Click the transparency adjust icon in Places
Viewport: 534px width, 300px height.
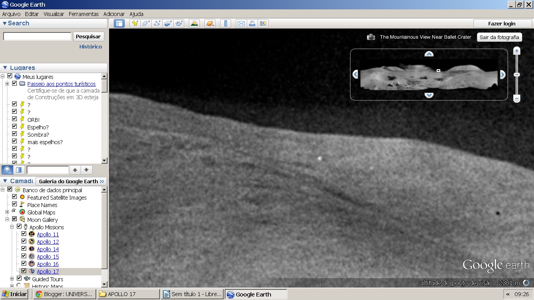(19, 170)
